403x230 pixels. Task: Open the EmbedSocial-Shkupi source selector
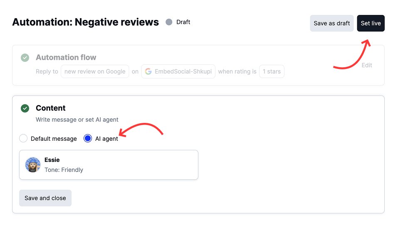[178, 71]
